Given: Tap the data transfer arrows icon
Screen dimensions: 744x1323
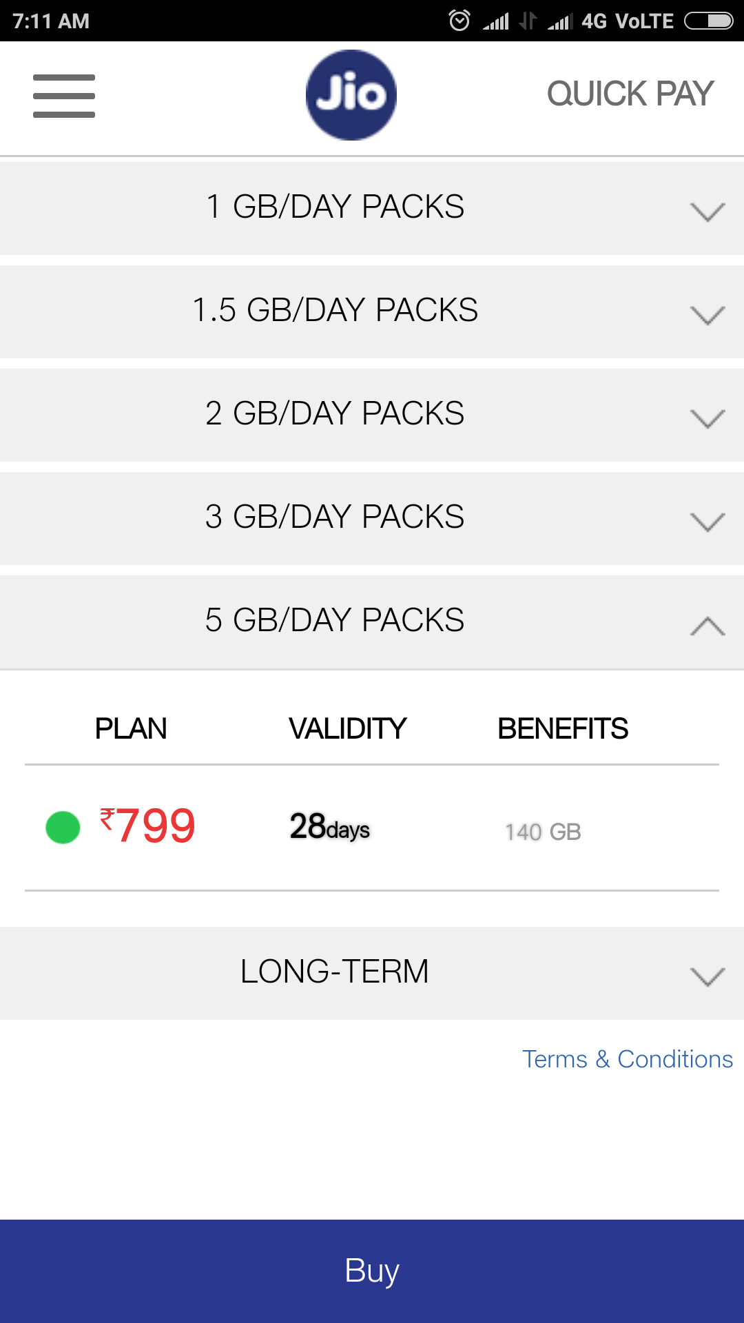Looking at the screenshot, I should 528,21.
